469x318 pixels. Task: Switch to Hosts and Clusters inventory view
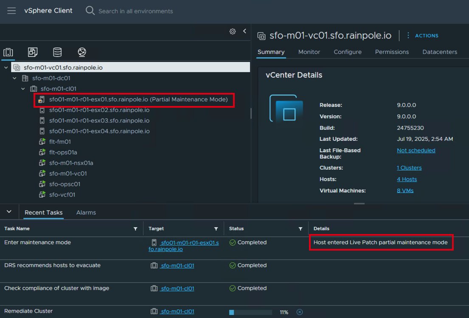pyautogui.click(x=8, y=52)
